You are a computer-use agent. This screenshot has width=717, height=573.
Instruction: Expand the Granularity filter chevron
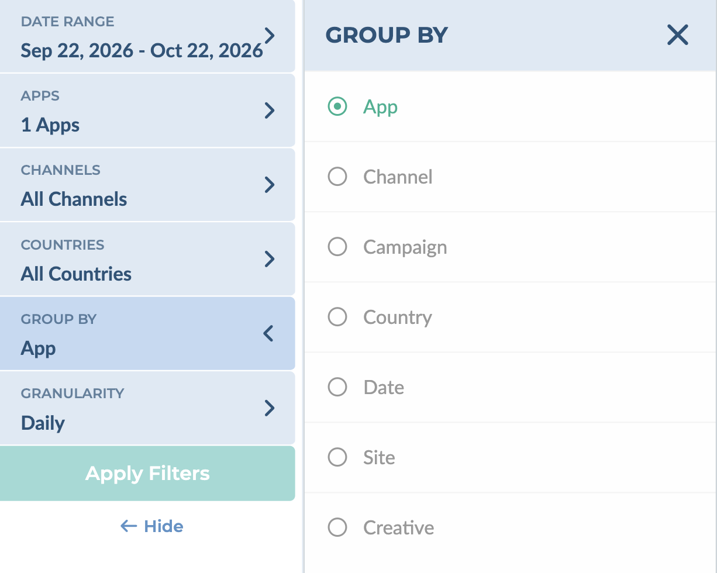[x=270, y=408]
